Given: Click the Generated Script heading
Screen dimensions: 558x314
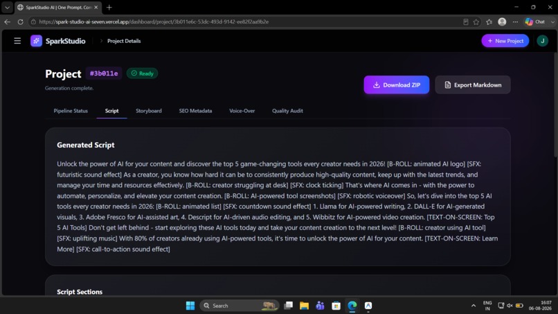Looking at the screenshot, I should pos(86,145).
